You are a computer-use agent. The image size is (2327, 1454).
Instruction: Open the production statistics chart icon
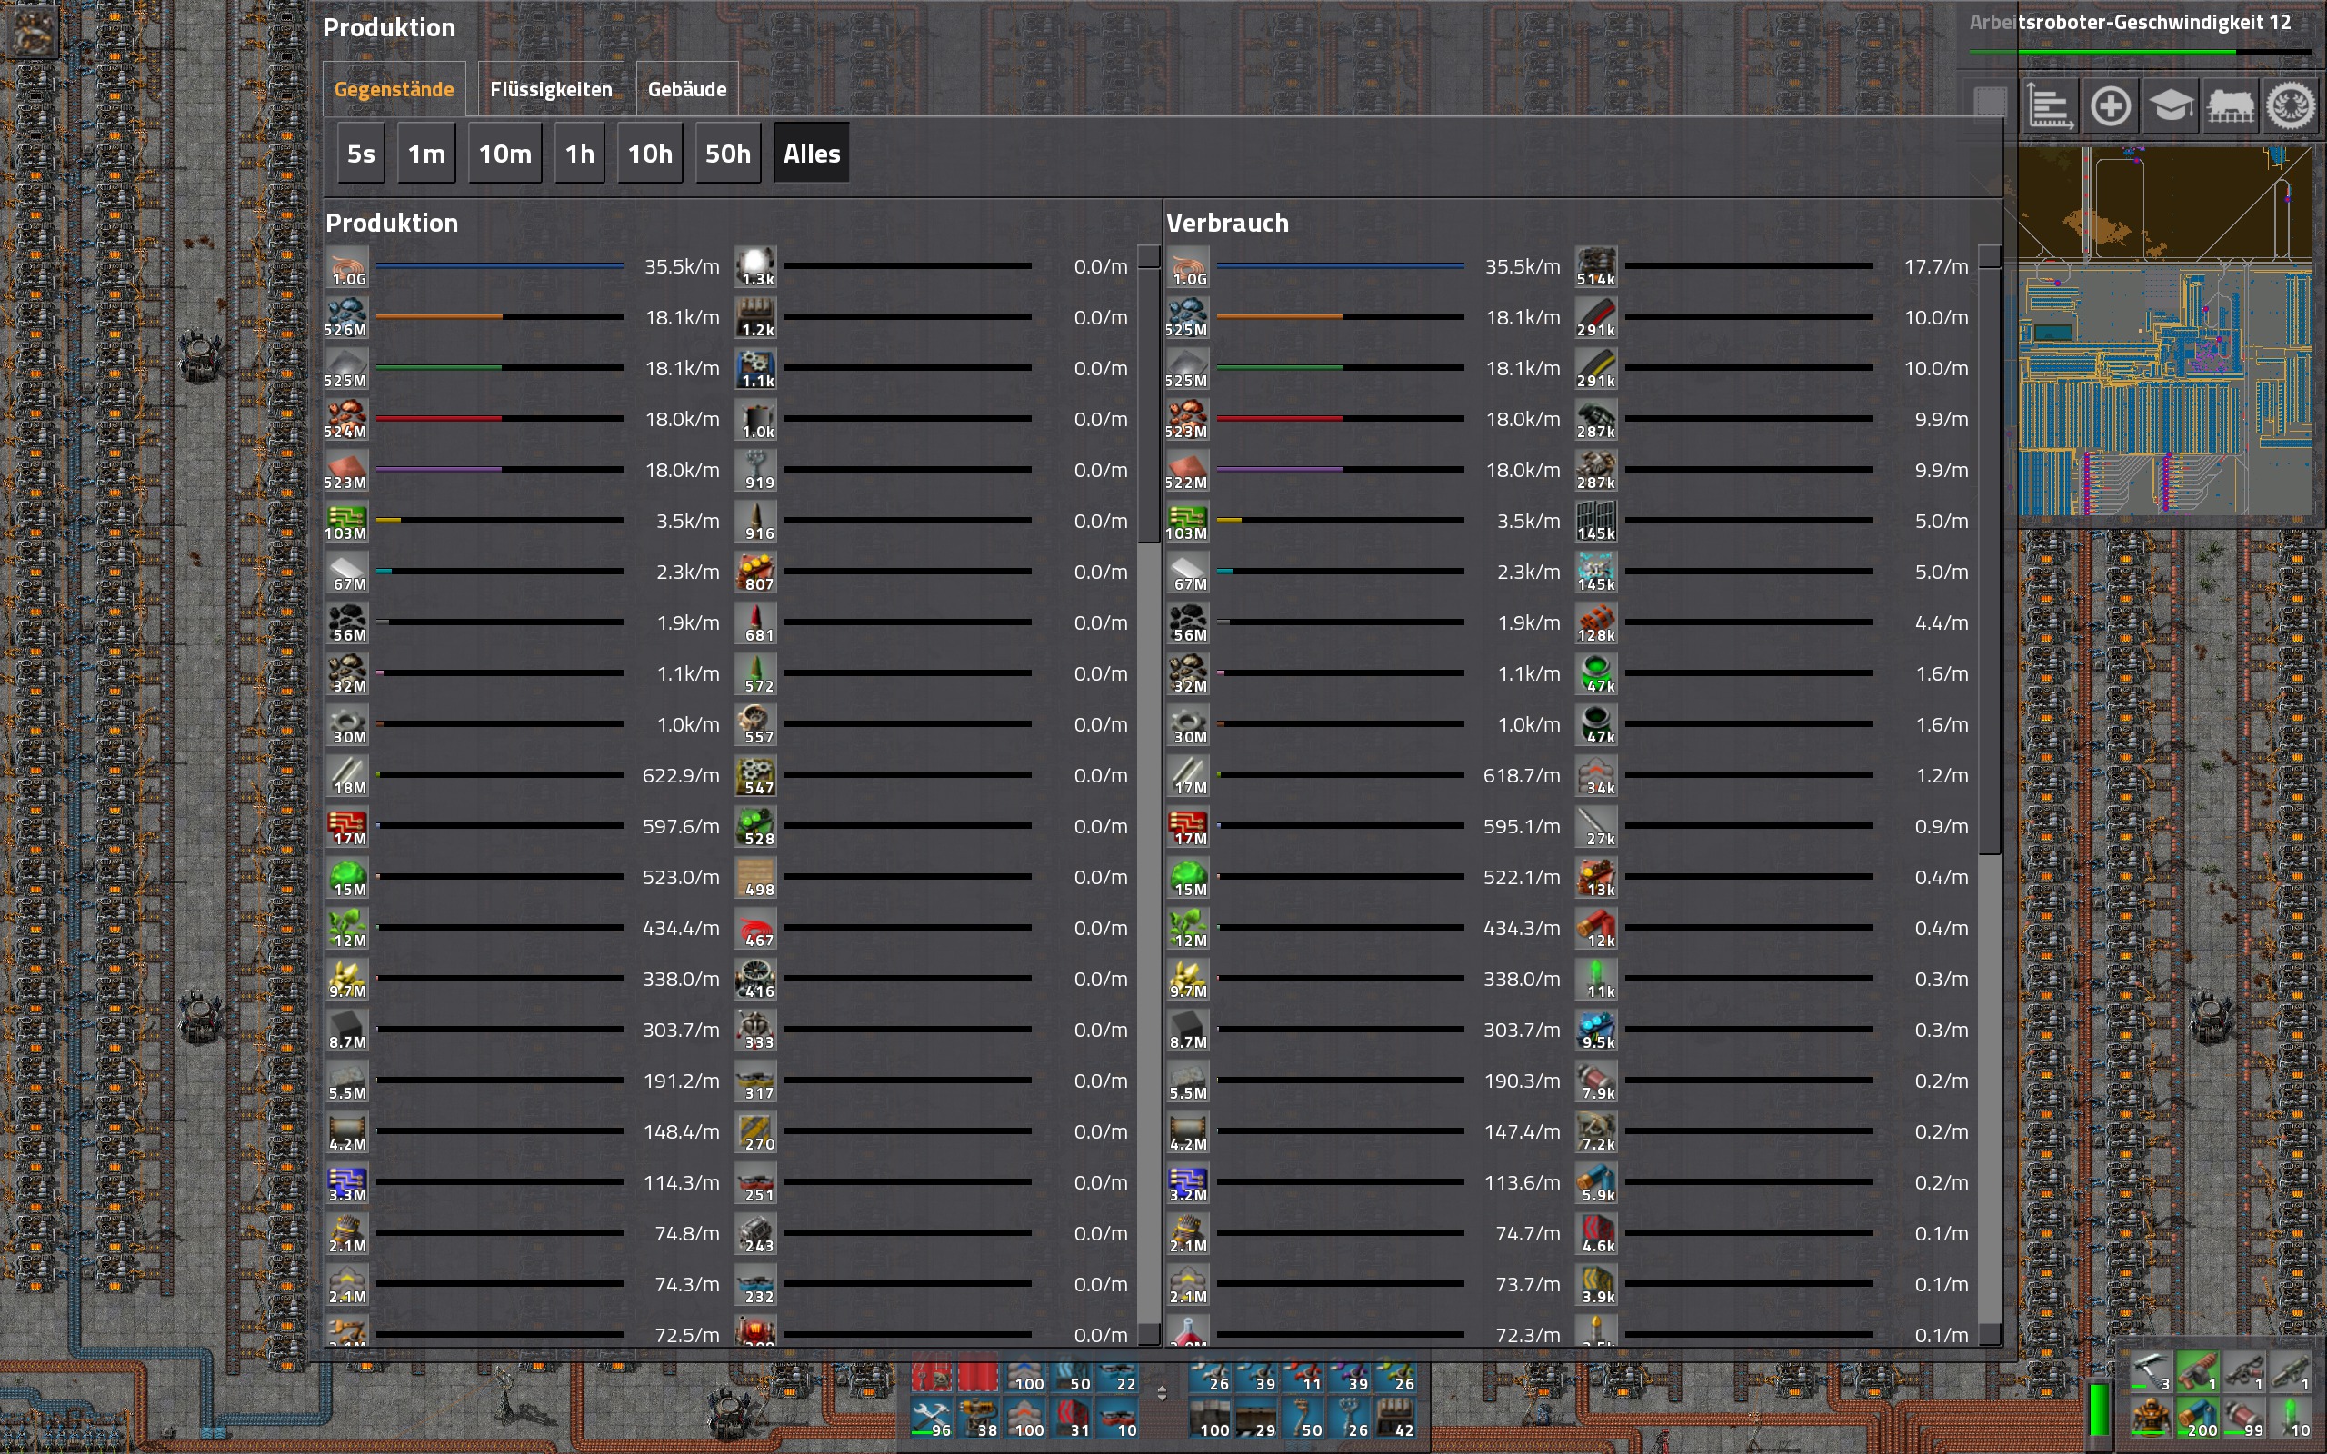(2049, 105)
